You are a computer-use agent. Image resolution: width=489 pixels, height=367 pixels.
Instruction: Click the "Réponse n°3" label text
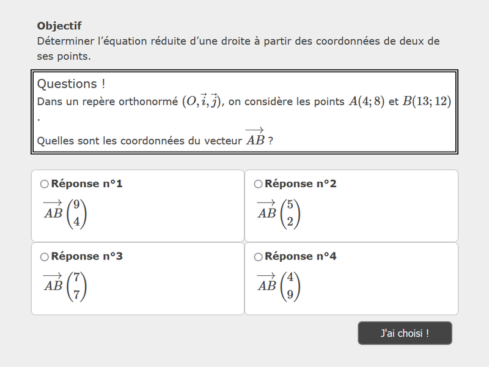[87, 256]
